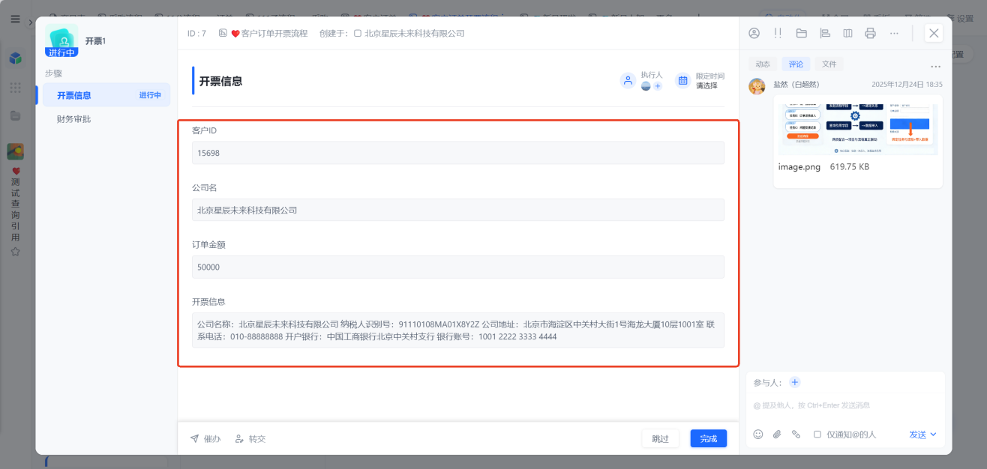Close the task detail dialog

tap(934, 33)
